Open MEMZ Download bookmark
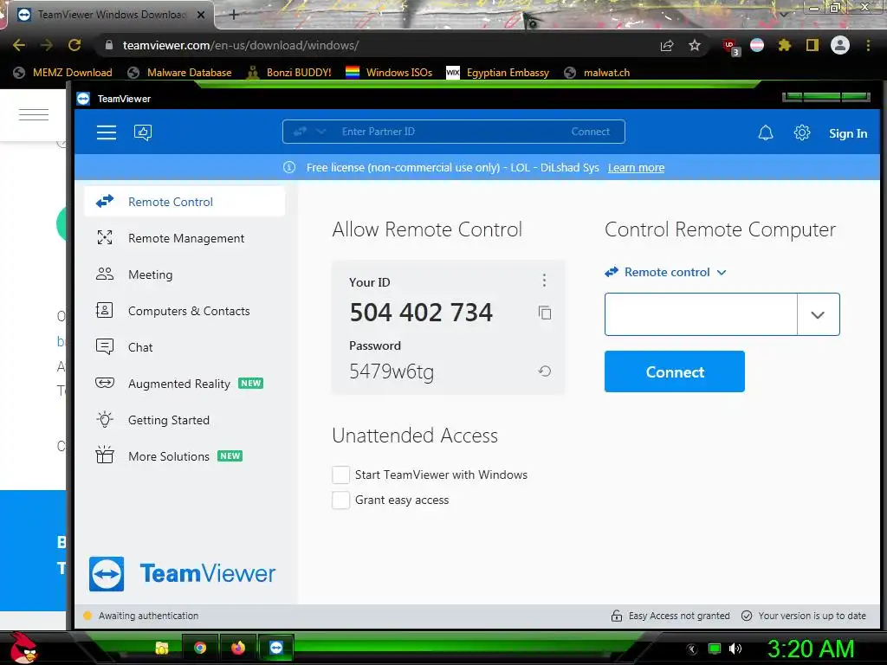Screen dimensions: 887x665 62,73
